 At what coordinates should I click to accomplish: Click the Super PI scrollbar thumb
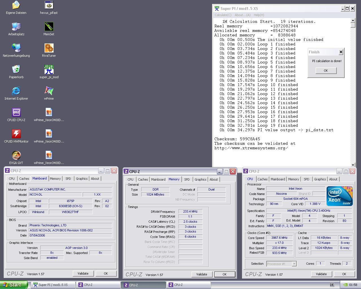pos(353,25)
